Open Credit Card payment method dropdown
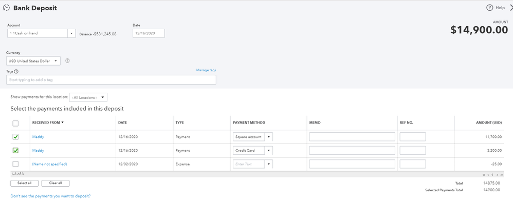The width and height of the screenshot is (513, 203). pos(269,150)
